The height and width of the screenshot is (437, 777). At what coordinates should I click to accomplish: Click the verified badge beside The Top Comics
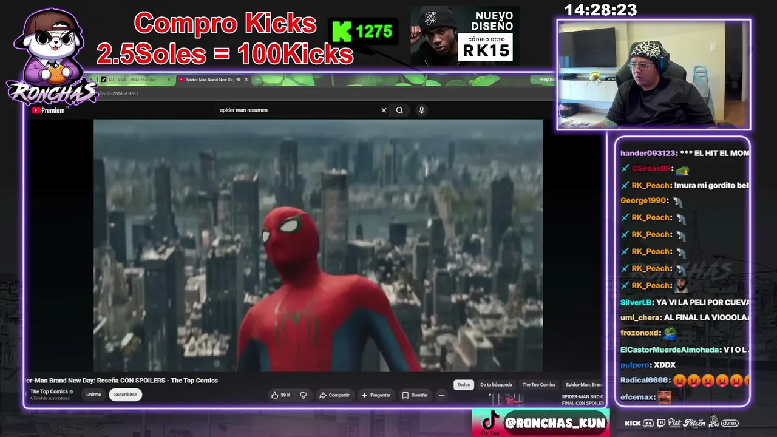point(72,392)
